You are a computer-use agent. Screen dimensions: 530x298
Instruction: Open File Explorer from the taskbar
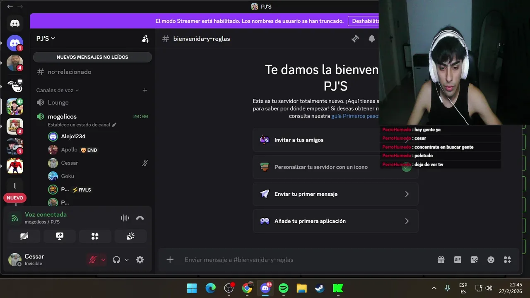point(301,288)
